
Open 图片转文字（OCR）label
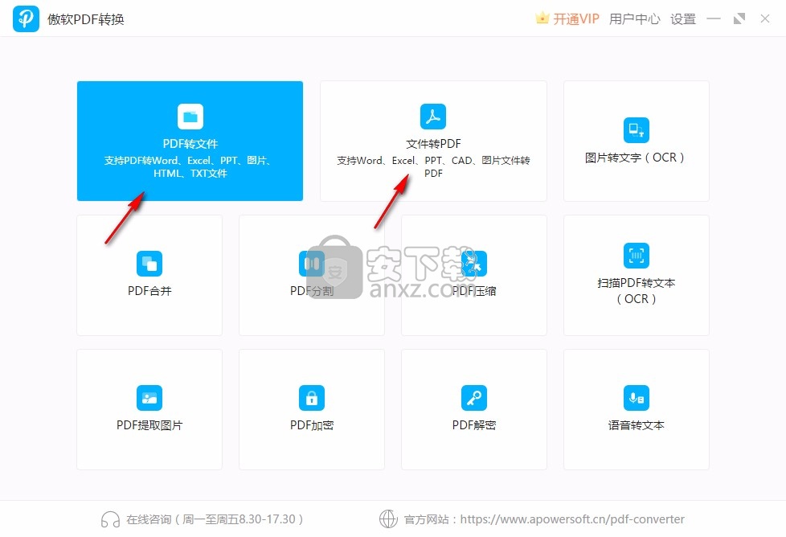pyautogui.click(x=635, y=158)
